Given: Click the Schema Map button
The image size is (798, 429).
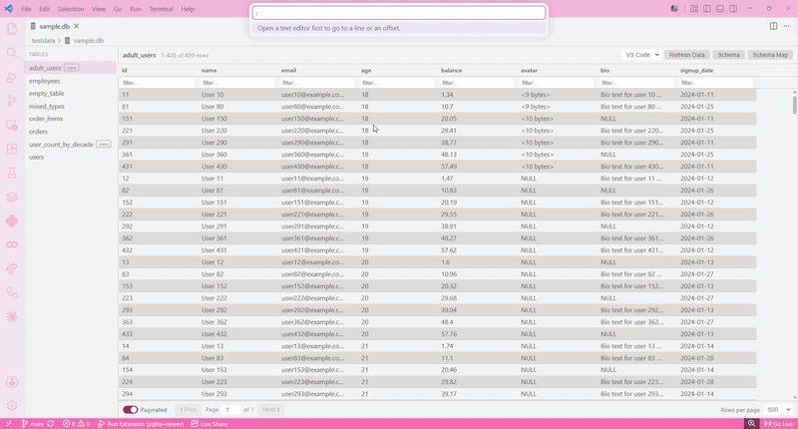Looking at the screenshot, I should pyautogui.click(x=769, y=55).
